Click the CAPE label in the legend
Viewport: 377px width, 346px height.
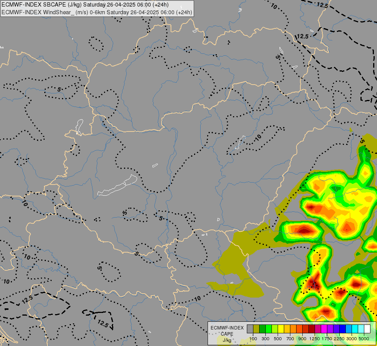[227, 334]
